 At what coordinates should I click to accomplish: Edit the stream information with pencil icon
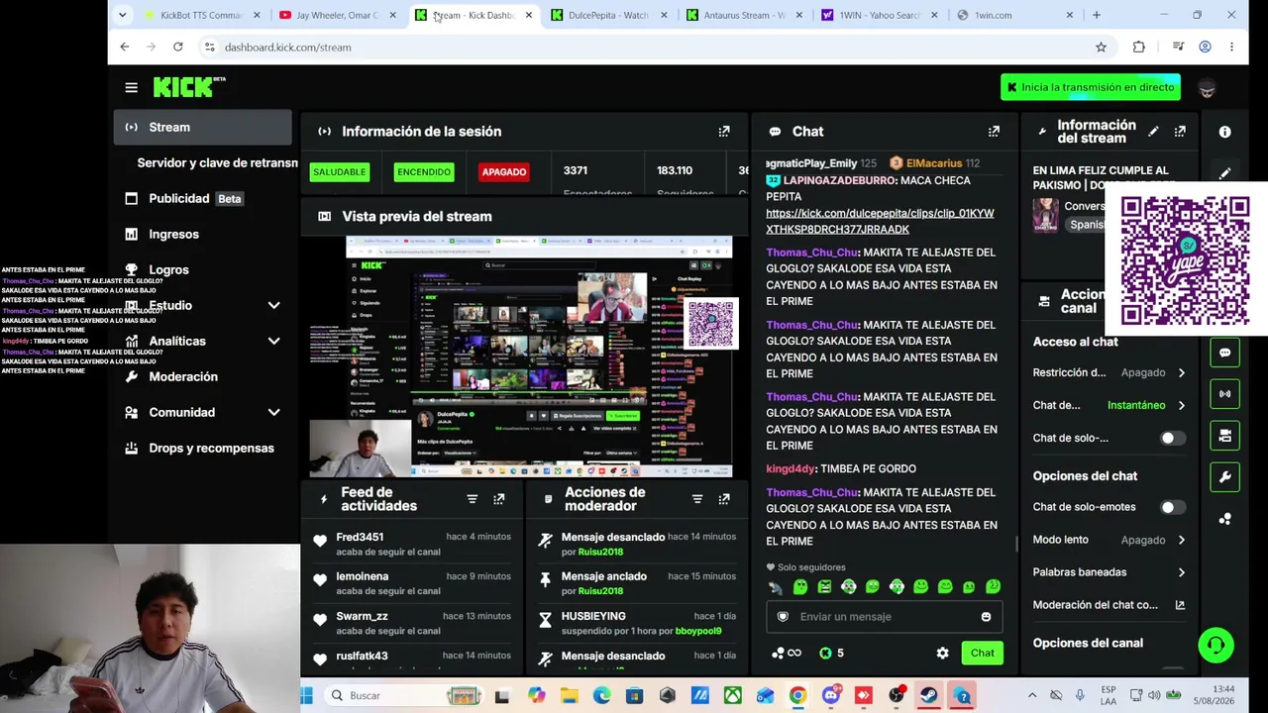1153,131
